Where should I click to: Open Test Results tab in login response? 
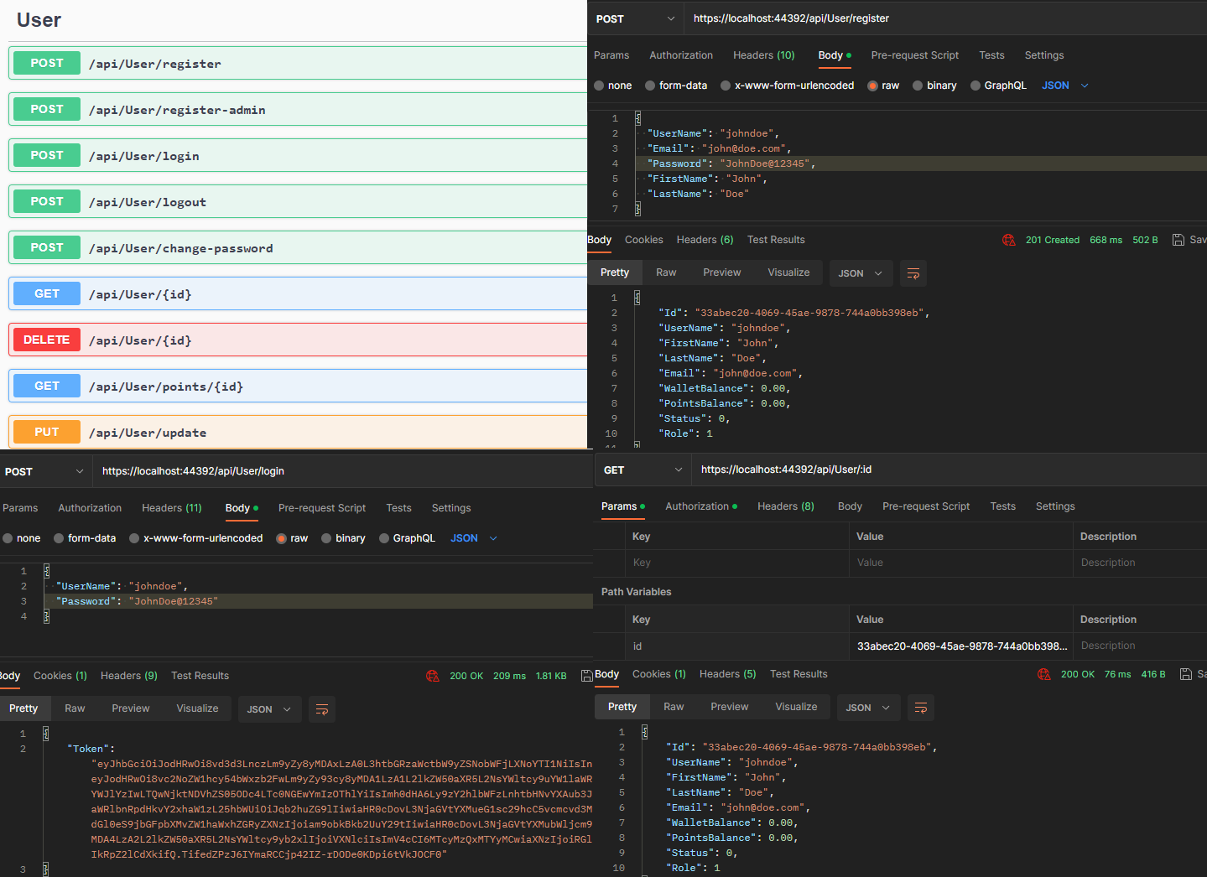(200, 676)
